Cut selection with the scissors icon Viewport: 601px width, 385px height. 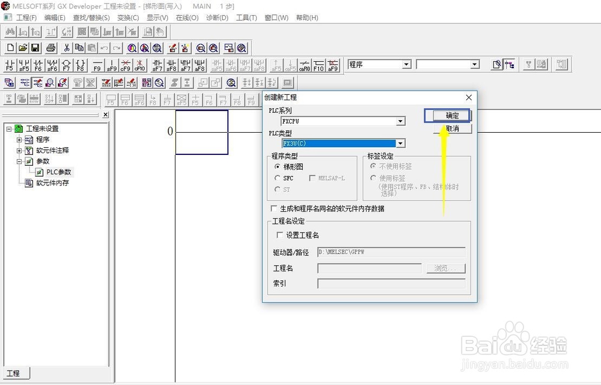pos(66,48)
